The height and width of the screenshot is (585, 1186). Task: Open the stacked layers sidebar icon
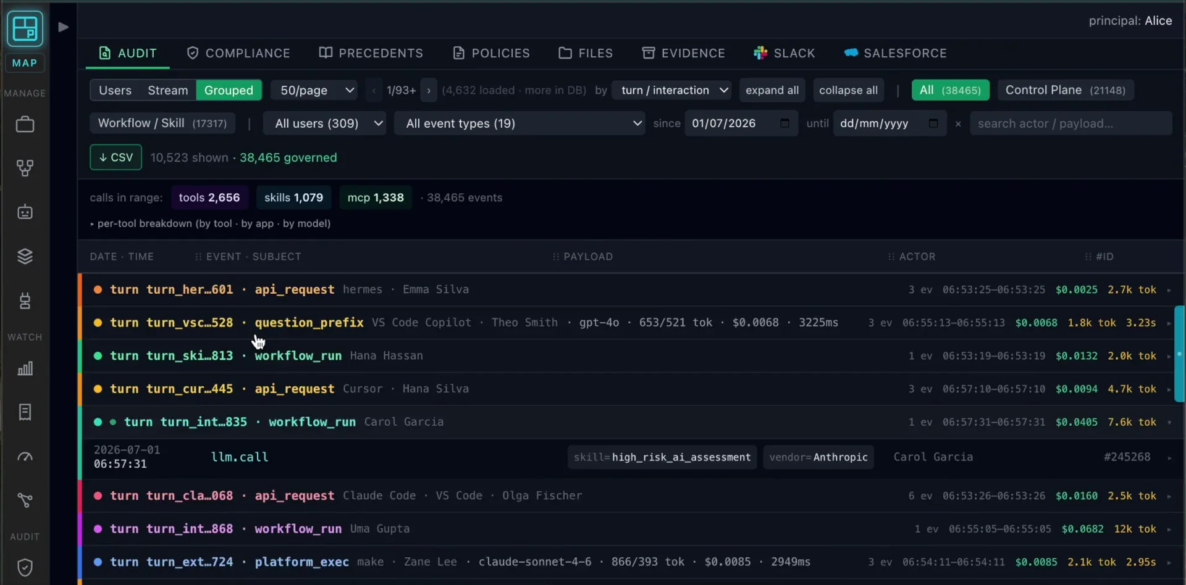click(25, 256)
